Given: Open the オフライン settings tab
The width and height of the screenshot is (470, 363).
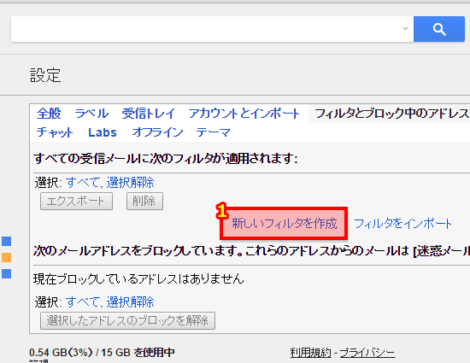Looking at the screenshot, I should (158, 132).
